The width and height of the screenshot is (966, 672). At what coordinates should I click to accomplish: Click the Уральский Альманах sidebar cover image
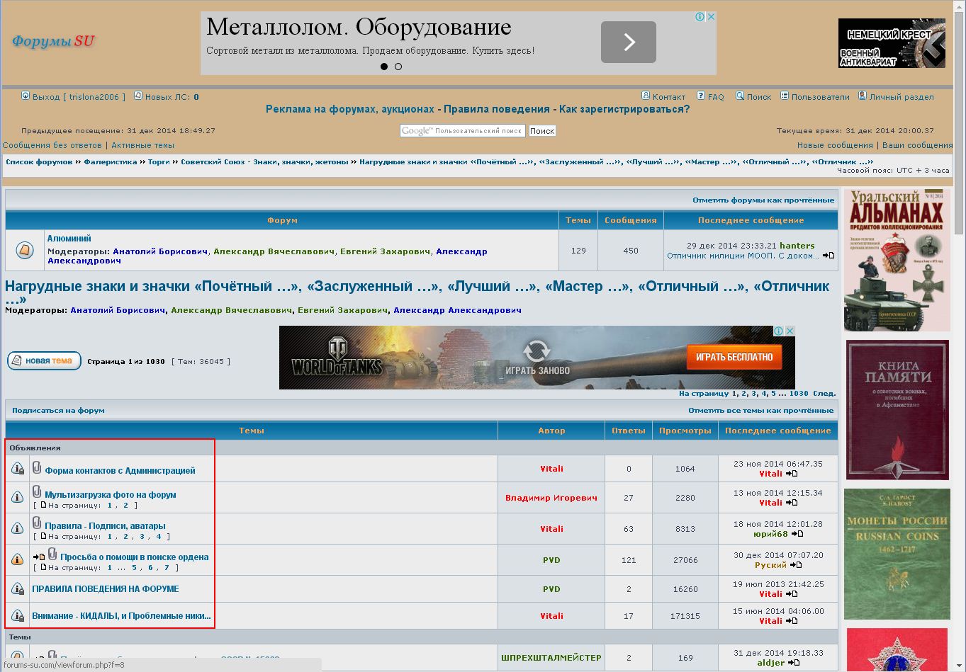897,260
